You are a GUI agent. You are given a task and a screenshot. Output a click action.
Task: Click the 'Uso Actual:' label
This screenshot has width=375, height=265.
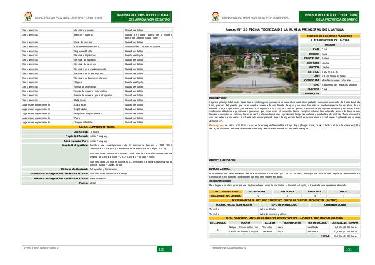81,131
